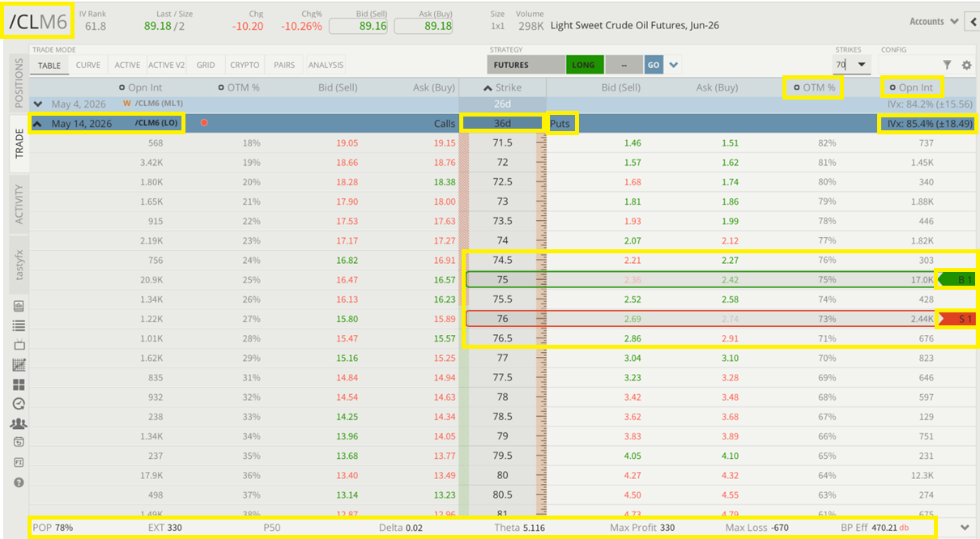Open the question mark help icon
980x539 pixels.
coord(19,482)
